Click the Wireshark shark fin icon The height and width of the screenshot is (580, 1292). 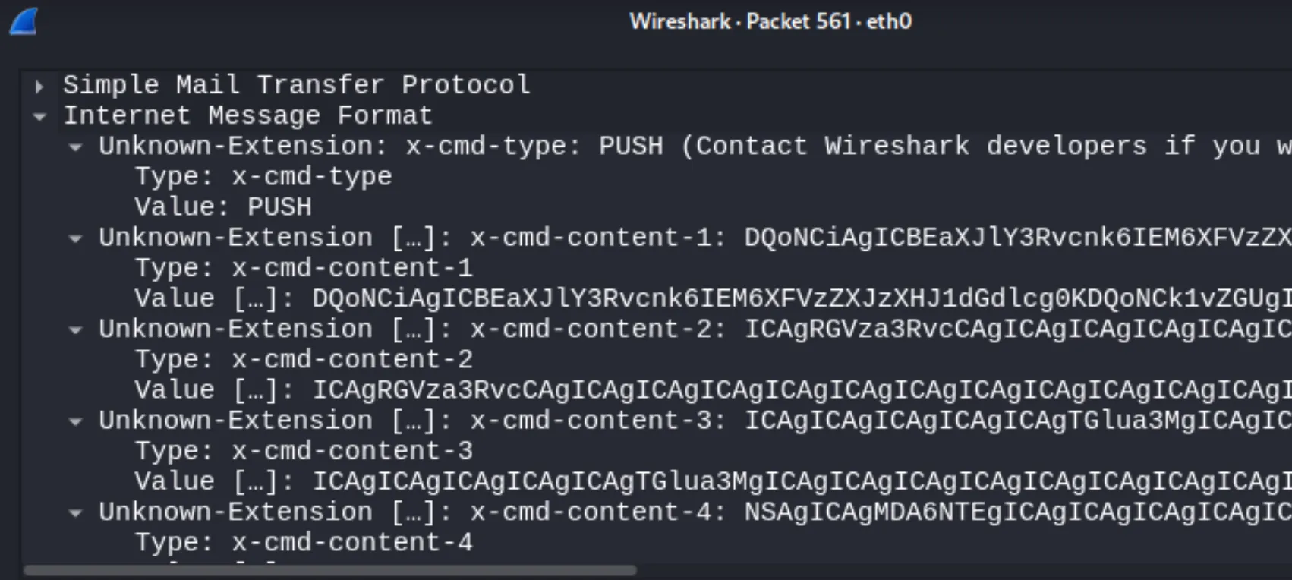pos(23,21)
